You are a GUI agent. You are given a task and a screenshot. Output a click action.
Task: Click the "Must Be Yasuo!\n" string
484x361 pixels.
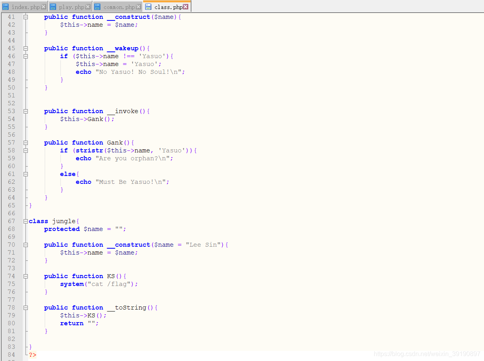[x=131, y=182]
